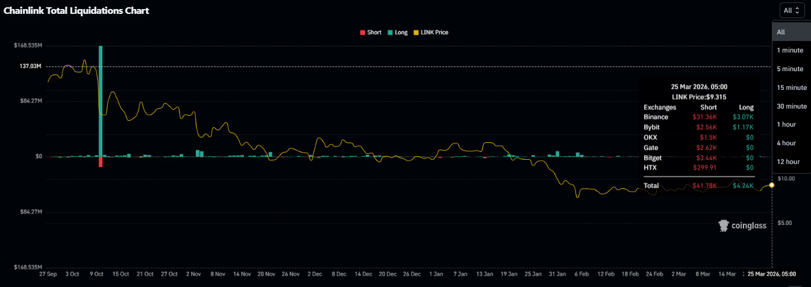Toggle the LINK Price series in legend
This screenshot has width=811, height=287.
tap(430, 32)
